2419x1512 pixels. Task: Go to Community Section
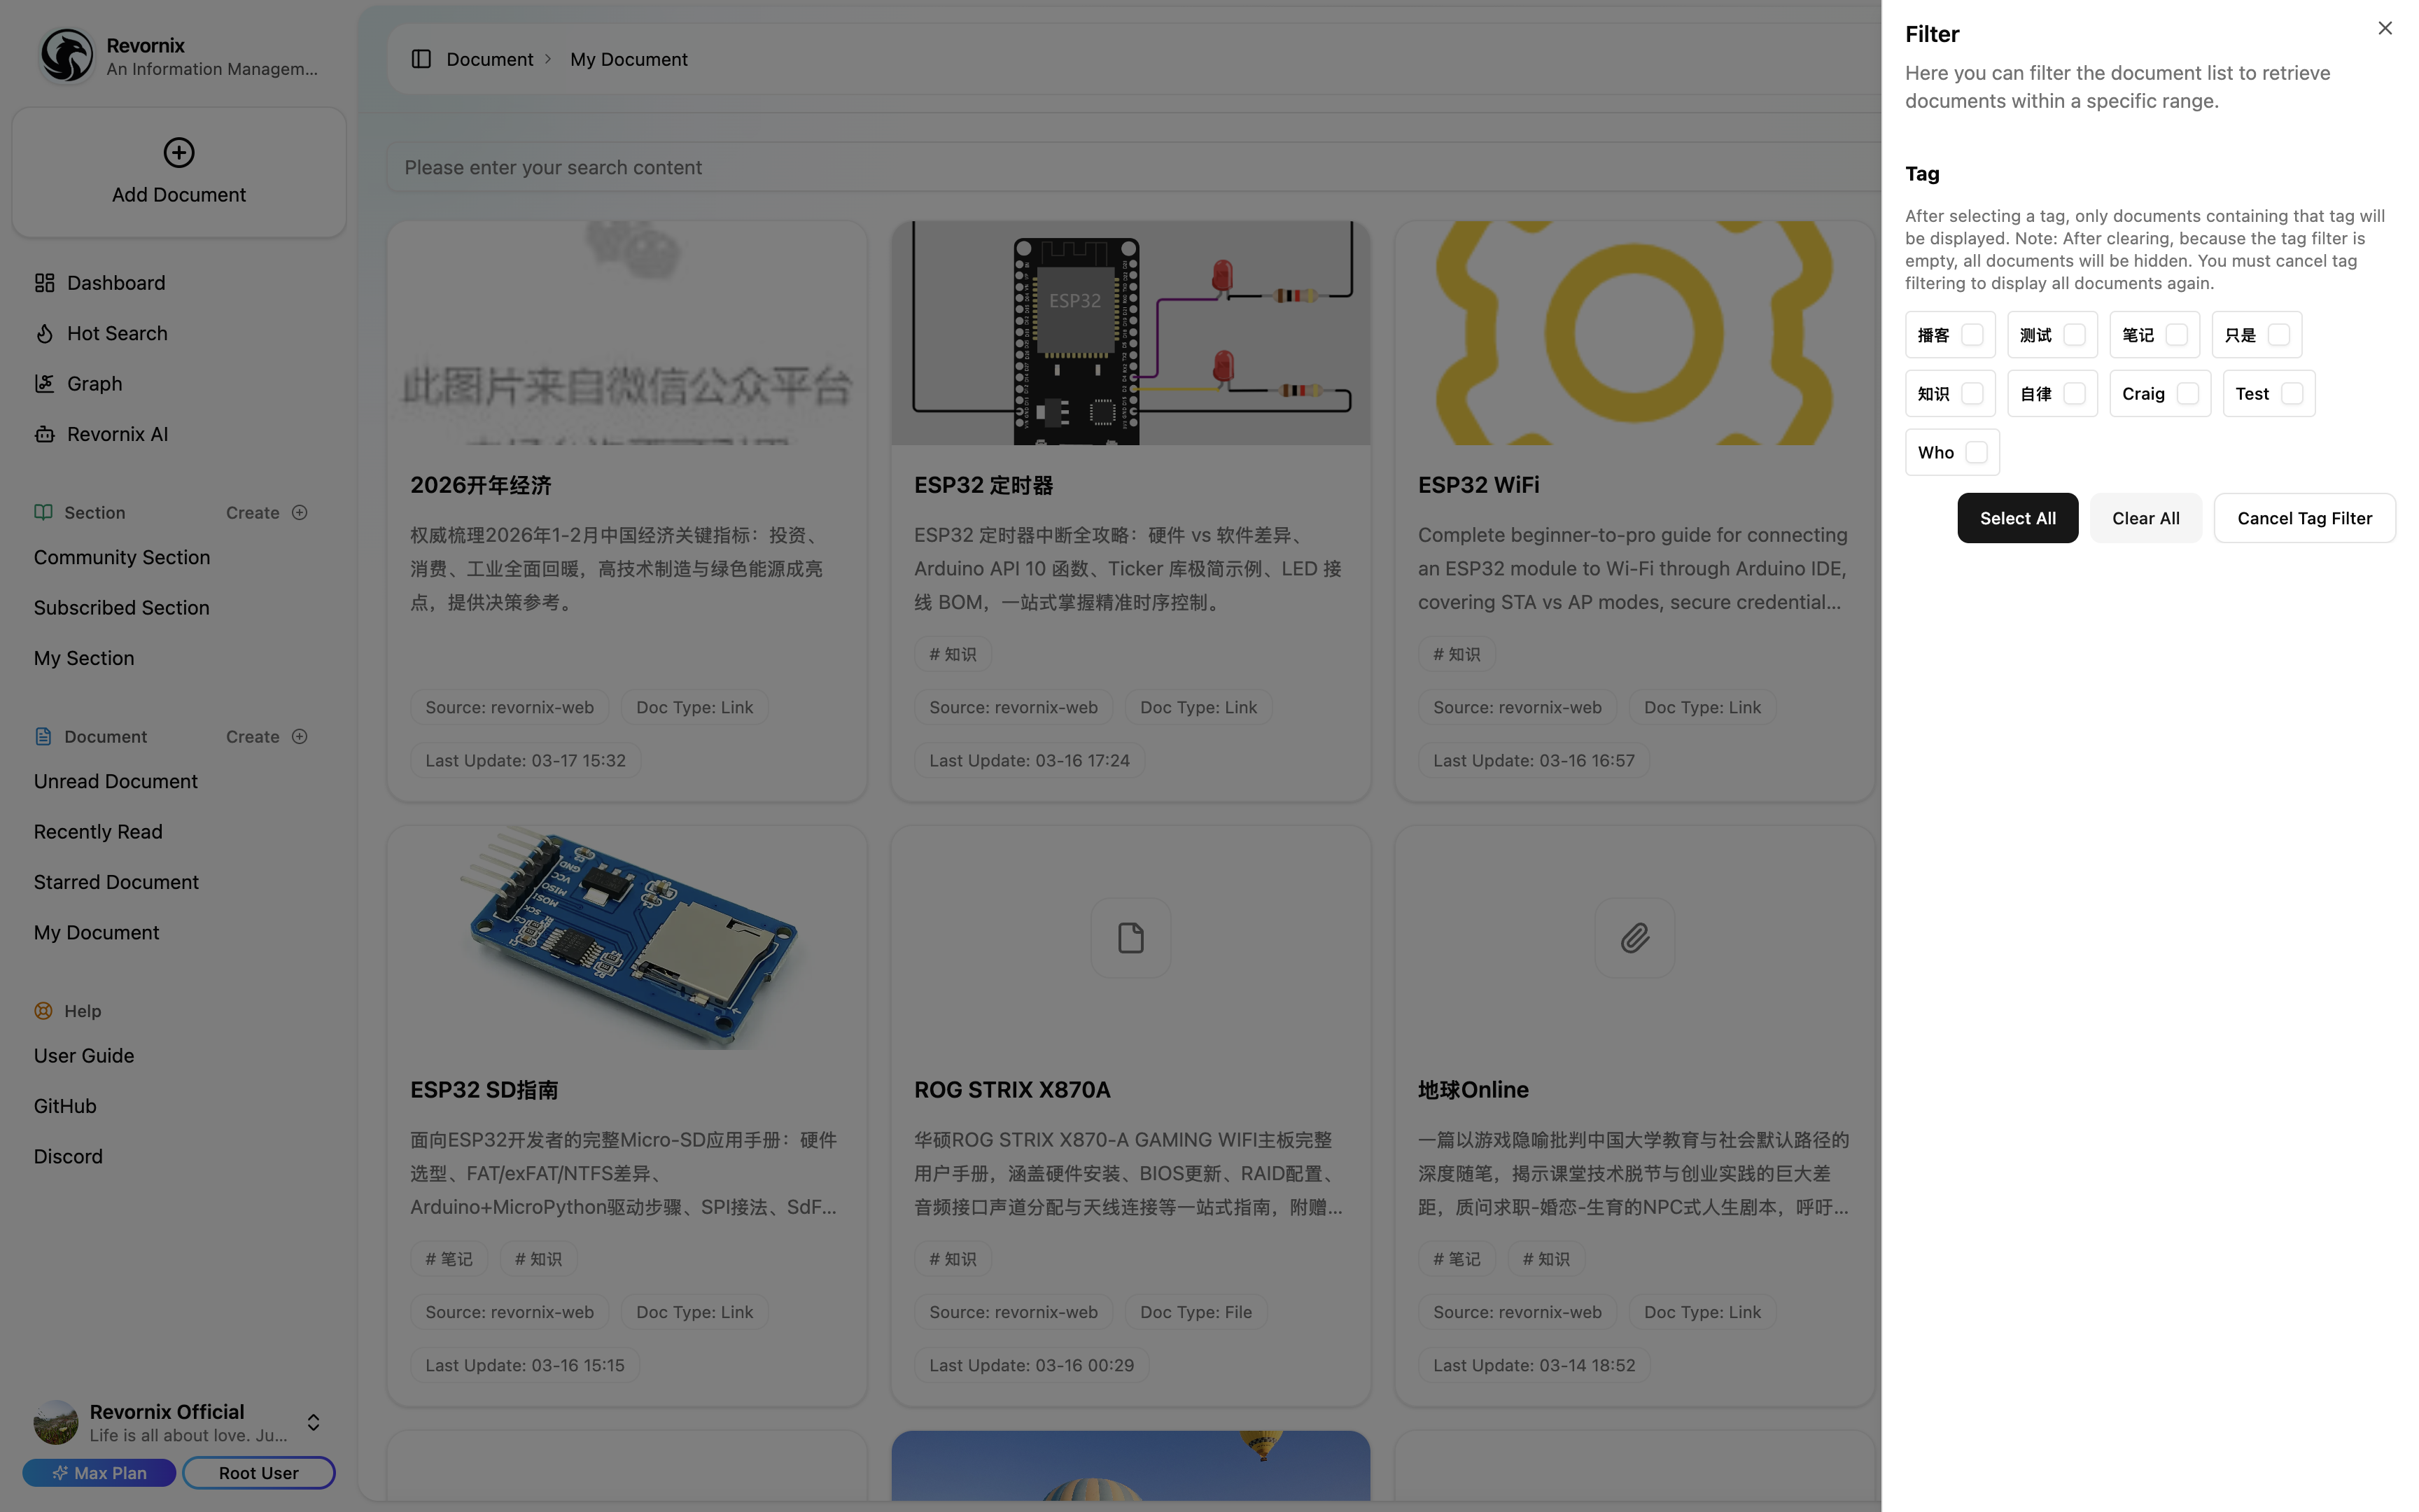coord(122,557)
